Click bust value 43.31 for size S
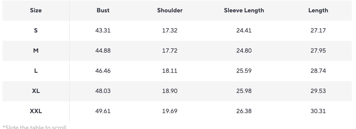 pos(103,30)
